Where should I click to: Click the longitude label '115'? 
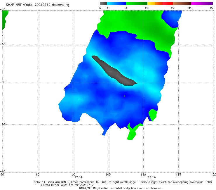pos(179,175)
